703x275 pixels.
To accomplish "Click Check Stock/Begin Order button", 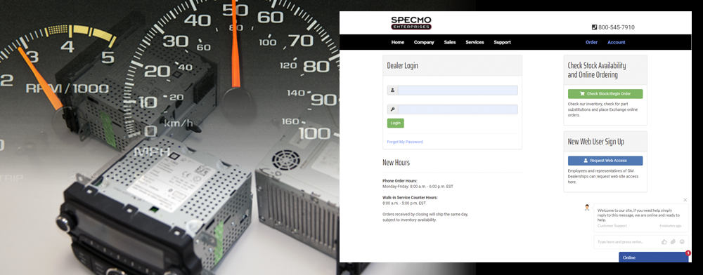I will coord(605,94).
